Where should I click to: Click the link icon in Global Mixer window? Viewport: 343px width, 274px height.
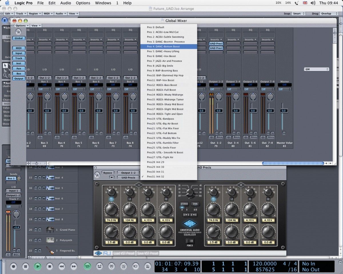[x=18, y=31]
